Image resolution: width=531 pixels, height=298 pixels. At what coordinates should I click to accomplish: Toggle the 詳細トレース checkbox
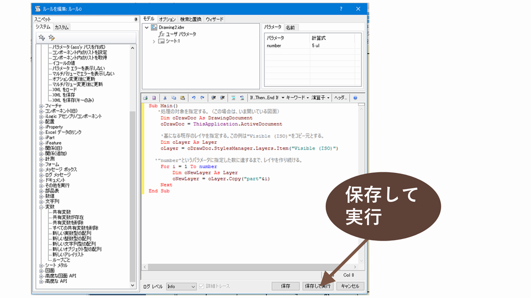pos(202,286)
